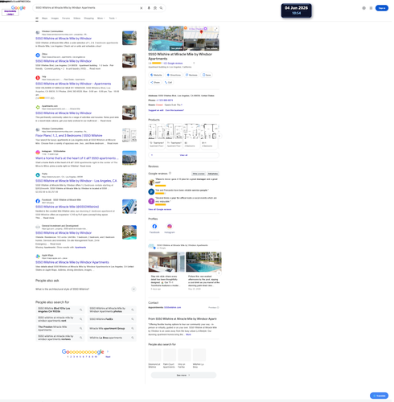The width and height of the screenshot is (394, 402).
Task: Open the Tools dropdown in search tabs
Action: click(x=113, y=18)
